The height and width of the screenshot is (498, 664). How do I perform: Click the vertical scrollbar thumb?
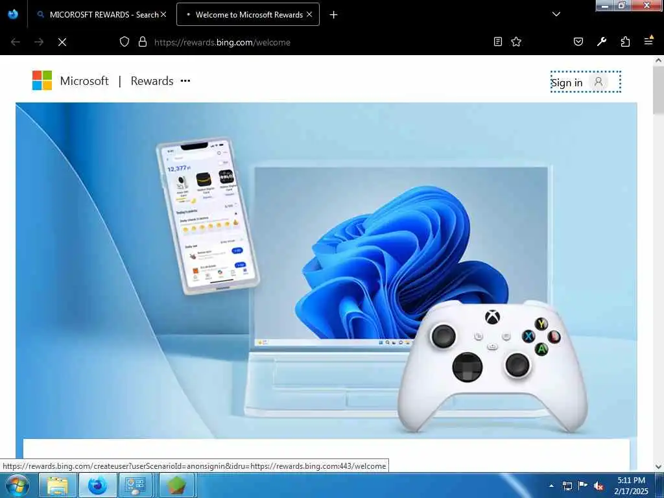click(x=659, y=89)
